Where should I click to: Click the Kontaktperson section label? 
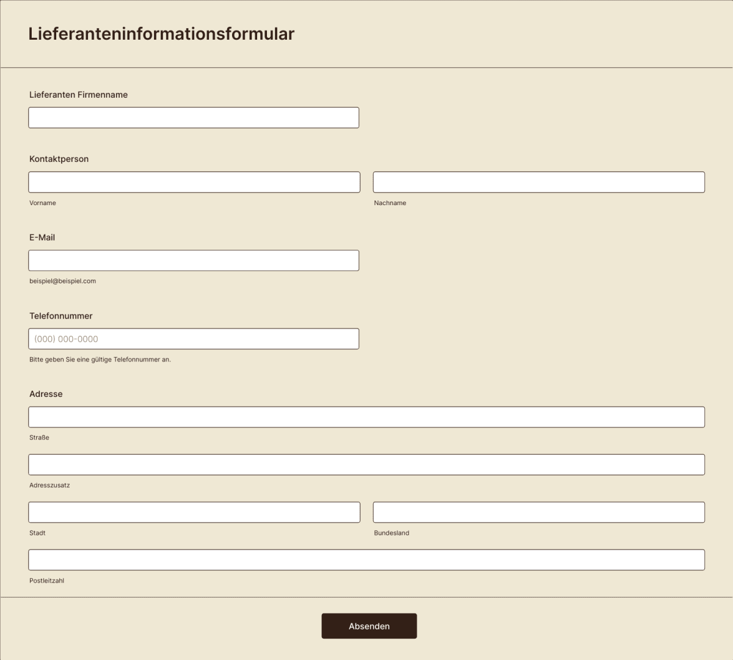(x=59, y=159)
